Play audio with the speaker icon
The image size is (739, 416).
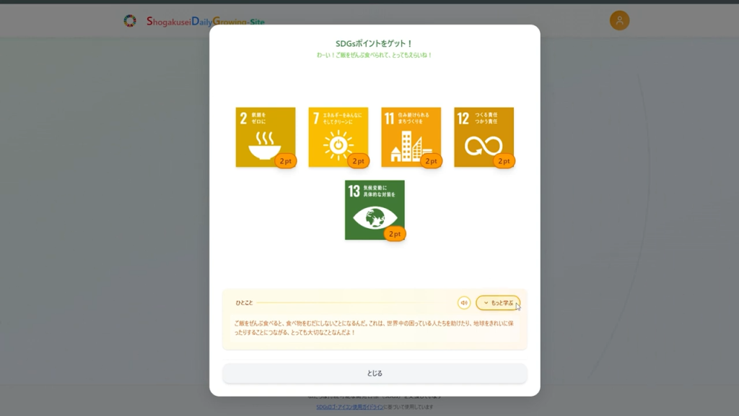[464, 303]
